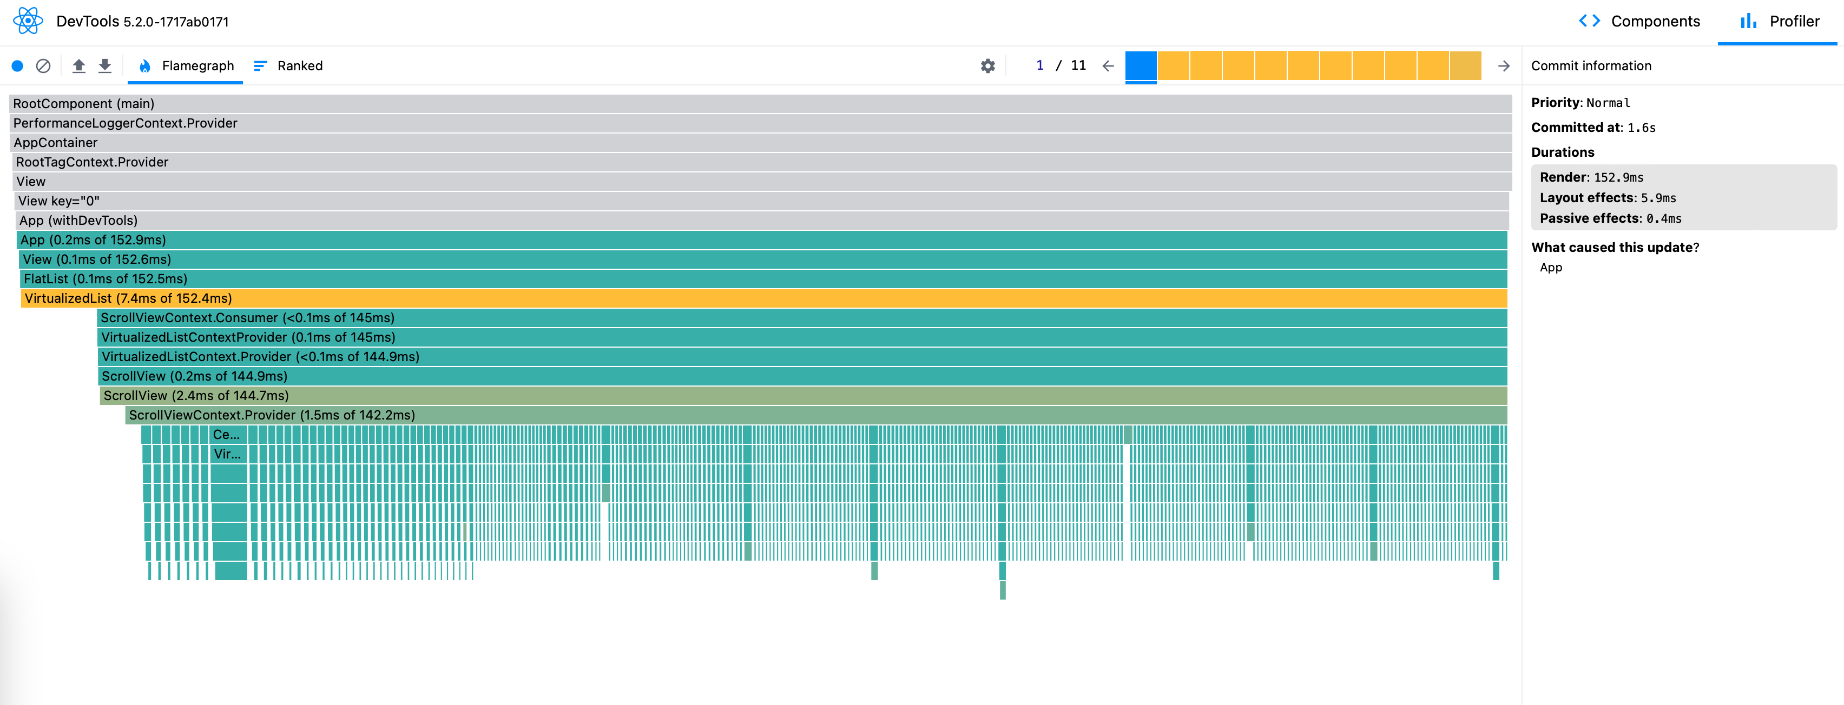Screen dimensions: 1844x705
Task: Select the blue first commit bar
Action: click(x=1141, y=66)
